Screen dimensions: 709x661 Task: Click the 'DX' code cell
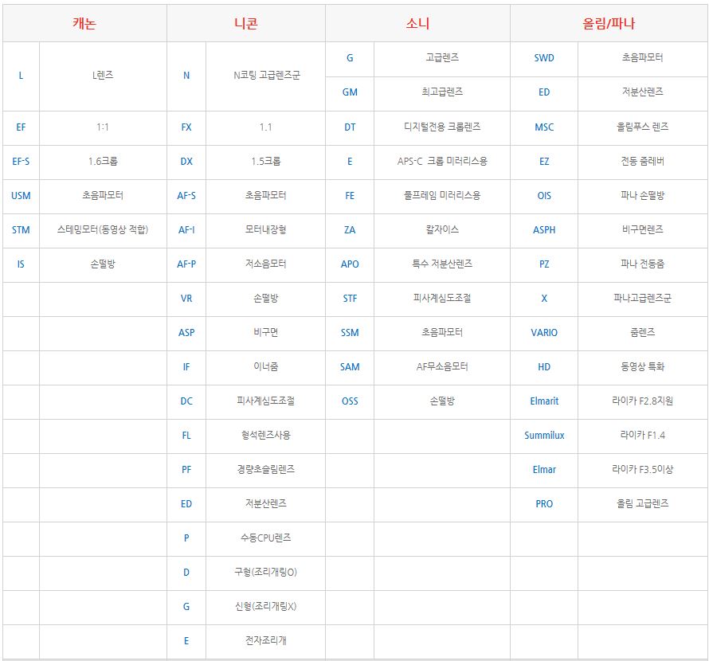click(186, 162)
